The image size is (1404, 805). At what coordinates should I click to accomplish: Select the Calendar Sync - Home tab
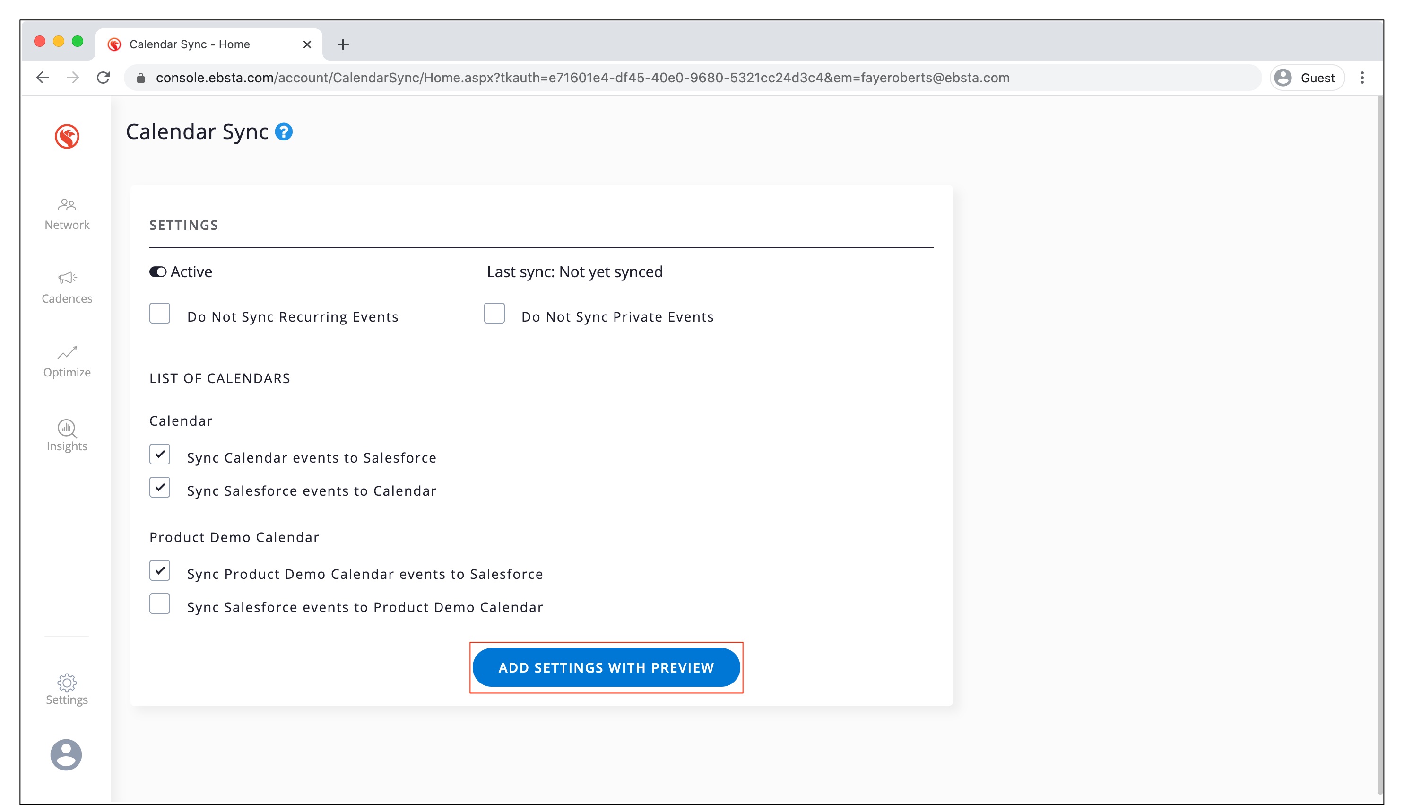(x=190, y=44)
